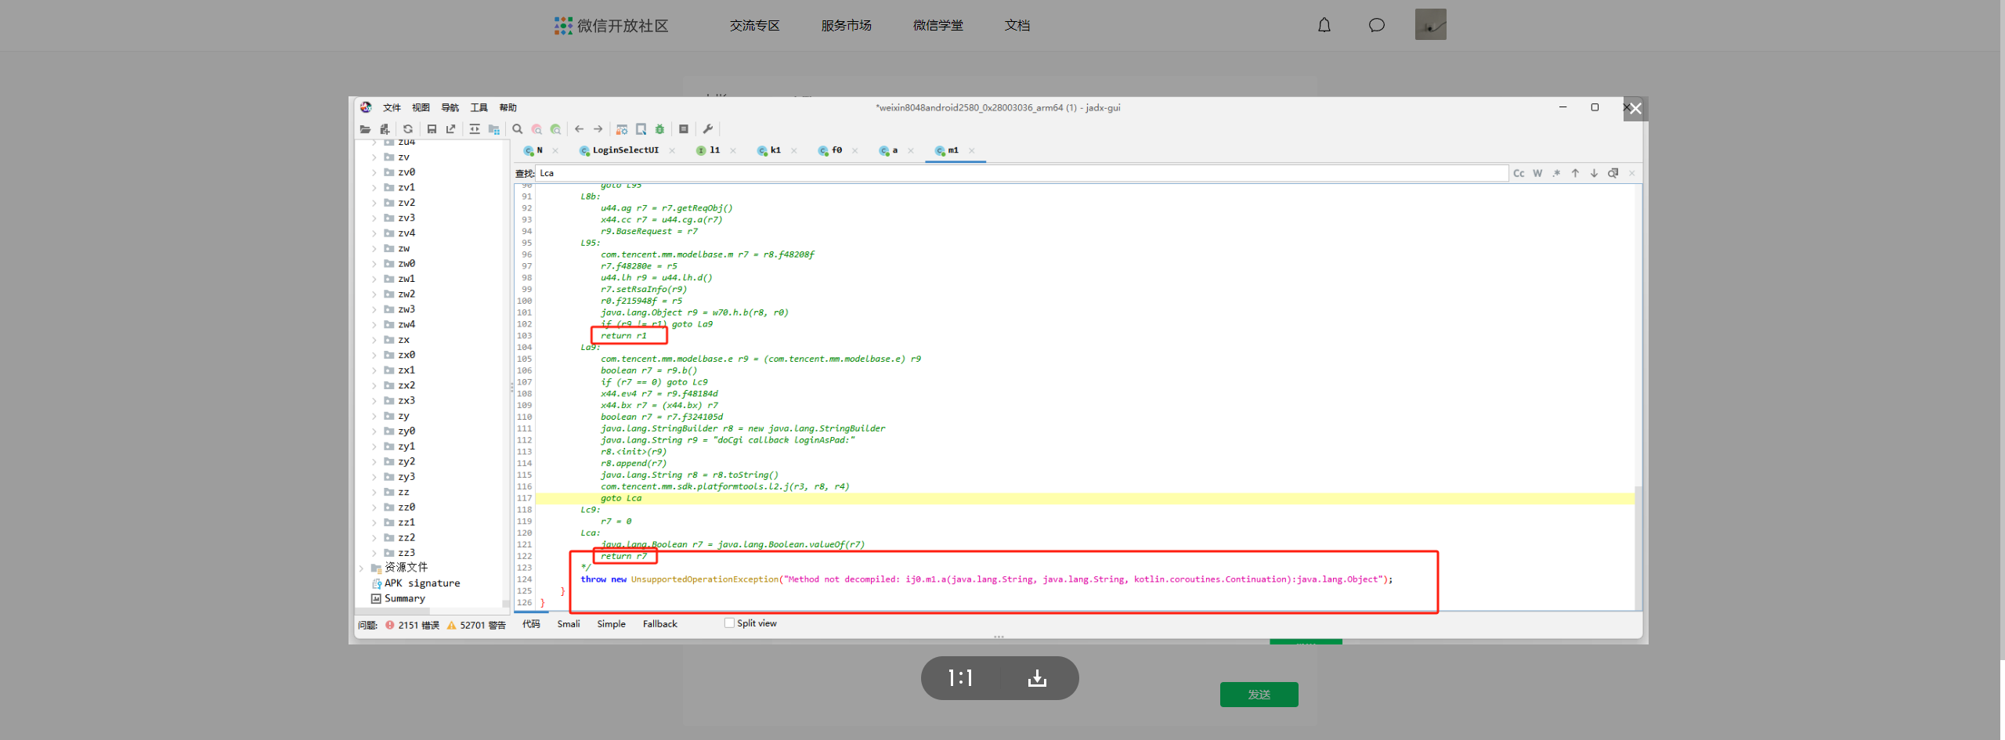The width and height of the screenshot is (2005, 740).
Task: Select the Simple view tab
Action: 611,624
